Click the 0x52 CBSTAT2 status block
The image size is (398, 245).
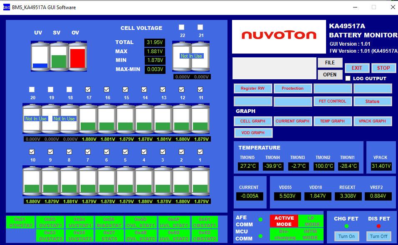pos(205,235)
